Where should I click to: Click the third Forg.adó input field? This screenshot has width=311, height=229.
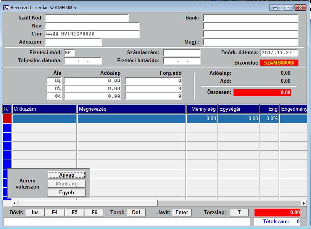click(153, 96)
